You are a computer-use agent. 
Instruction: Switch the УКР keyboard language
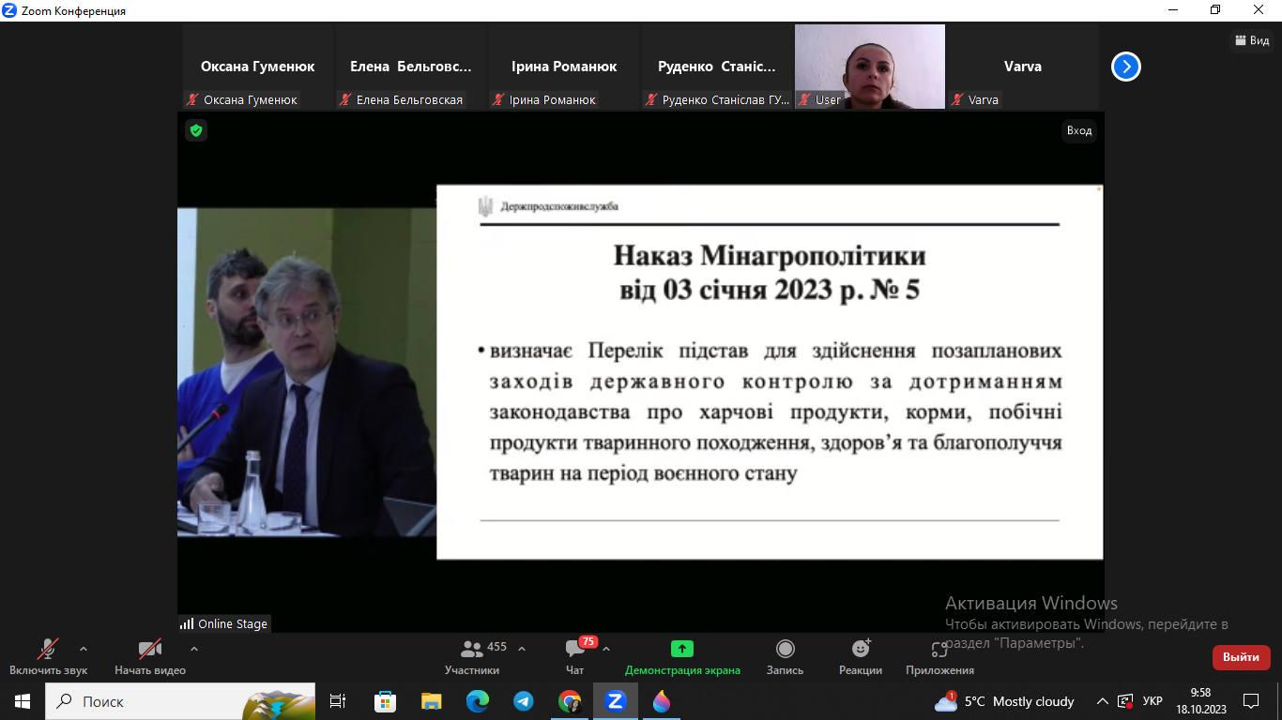[x=1152, y=701]
